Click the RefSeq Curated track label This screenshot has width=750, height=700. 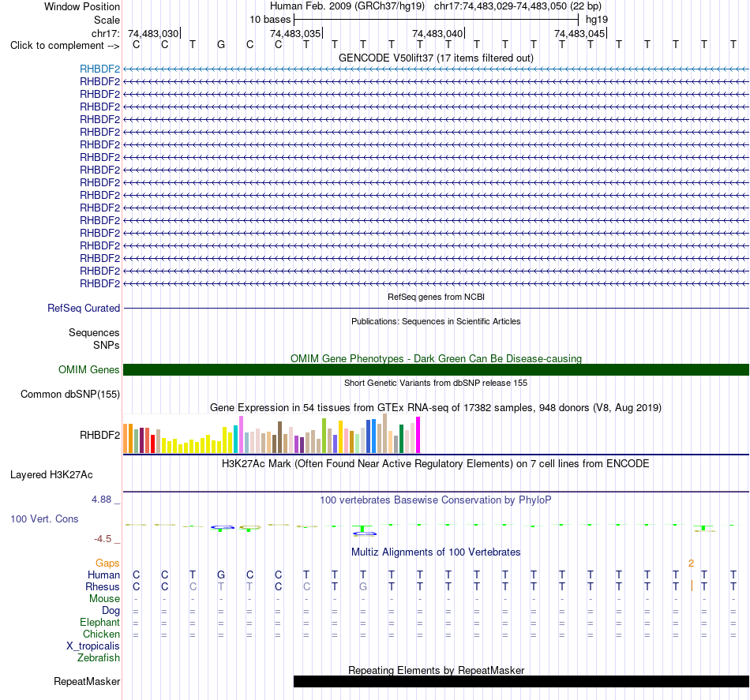tap(83, 309)
